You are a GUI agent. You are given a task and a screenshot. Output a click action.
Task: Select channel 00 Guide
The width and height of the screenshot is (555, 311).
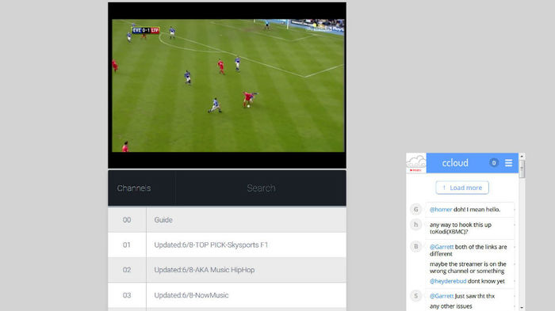(x=228, y=220)
